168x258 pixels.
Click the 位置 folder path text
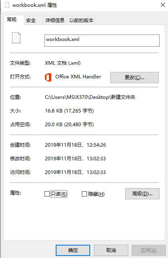tap(90, 97)
